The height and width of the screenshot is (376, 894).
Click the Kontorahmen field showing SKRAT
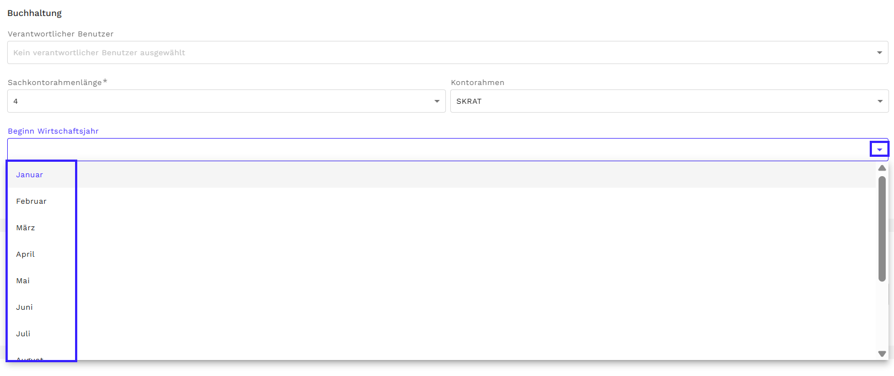662,101
